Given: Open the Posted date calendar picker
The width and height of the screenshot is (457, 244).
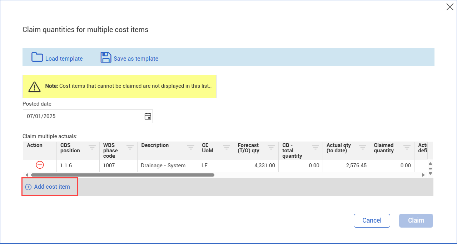Looking at the screenshot, I should click(148, 116).
